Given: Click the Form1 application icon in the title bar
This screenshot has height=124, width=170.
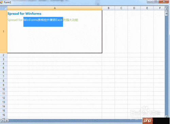Looking at the screenshot, I should pyautogui.click(x=1, y=2).
